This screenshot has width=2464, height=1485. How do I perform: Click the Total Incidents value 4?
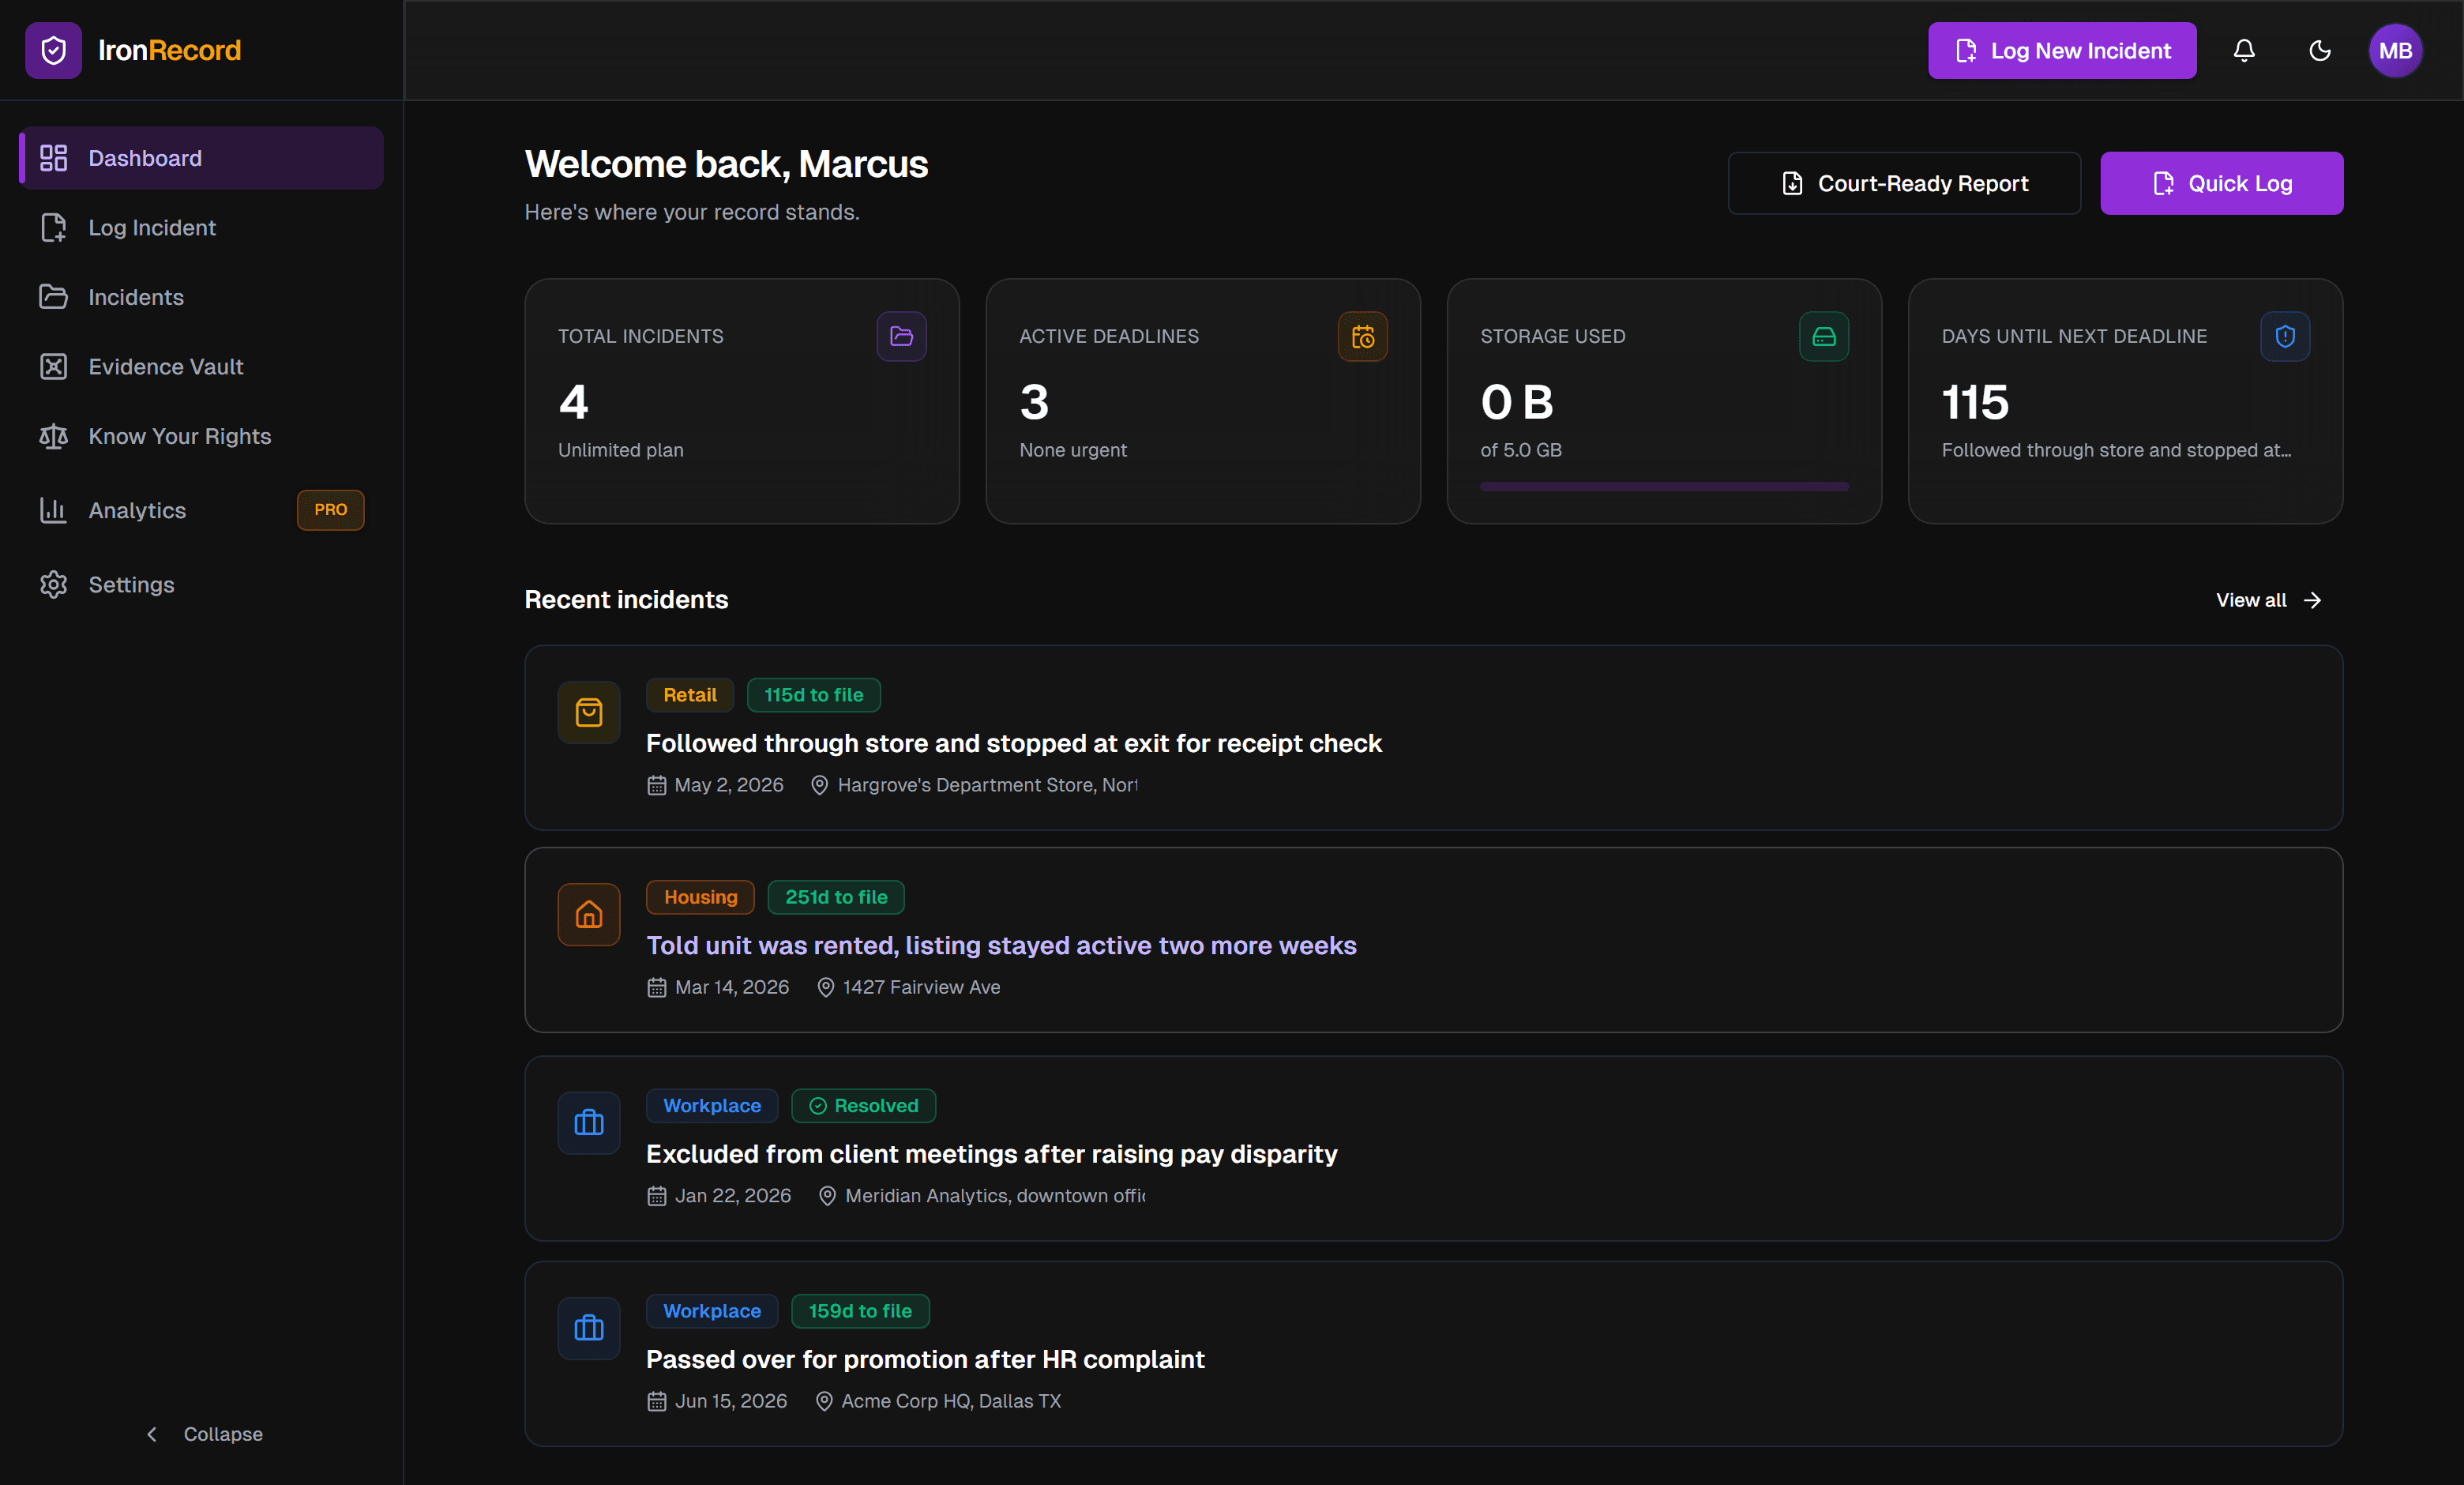(573, 402)
